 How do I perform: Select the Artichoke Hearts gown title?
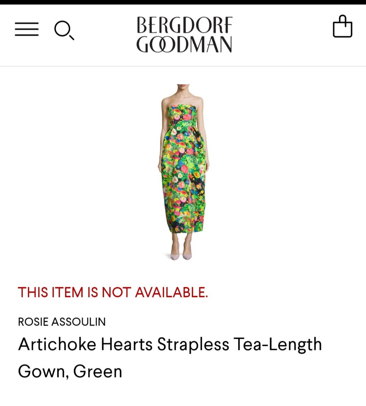170,358
